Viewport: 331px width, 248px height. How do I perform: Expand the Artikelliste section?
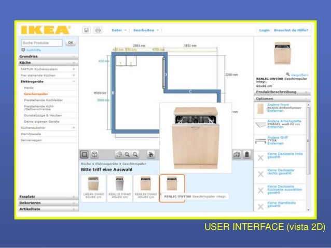click(x=48, y=209)
